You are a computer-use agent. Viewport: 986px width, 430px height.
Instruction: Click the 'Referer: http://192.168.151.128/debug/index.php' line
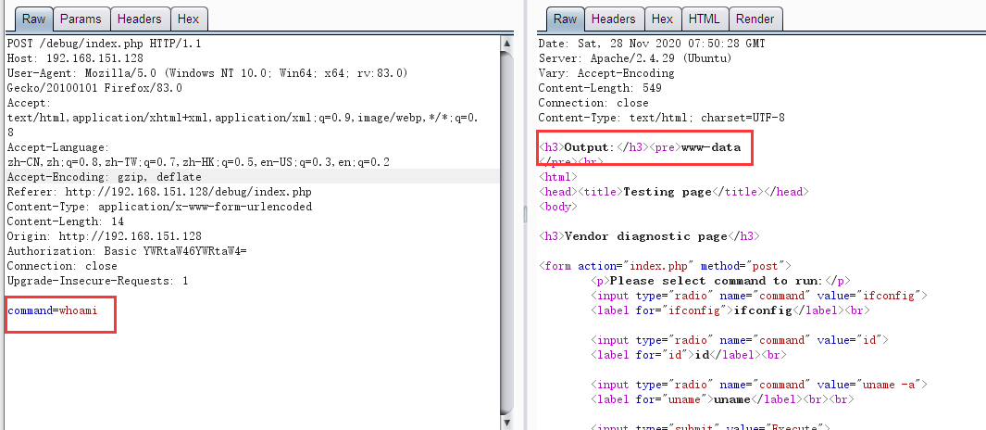coord(159,192)
